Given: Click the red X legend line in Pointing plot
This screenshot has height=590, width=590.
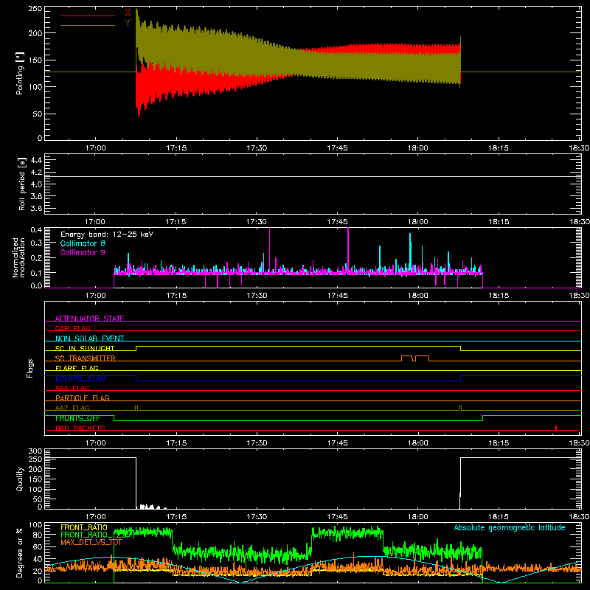Looking at the screenshot, I should click(88, 15).
